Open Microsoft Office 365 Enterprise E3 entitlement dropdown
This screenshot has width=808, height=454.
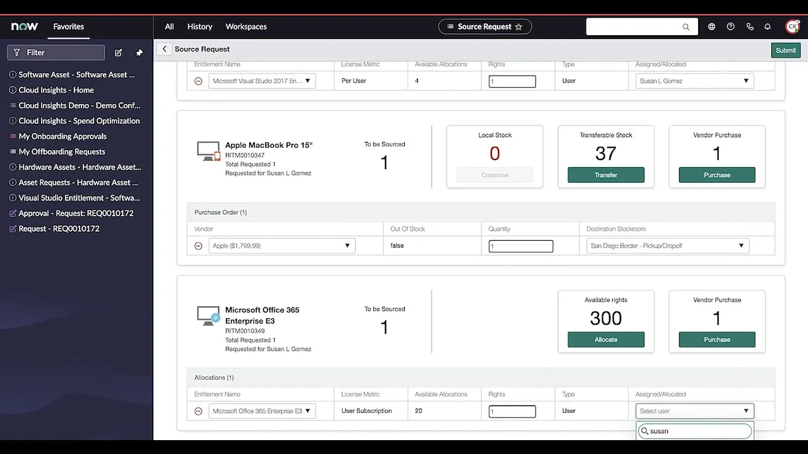[262, 411]
